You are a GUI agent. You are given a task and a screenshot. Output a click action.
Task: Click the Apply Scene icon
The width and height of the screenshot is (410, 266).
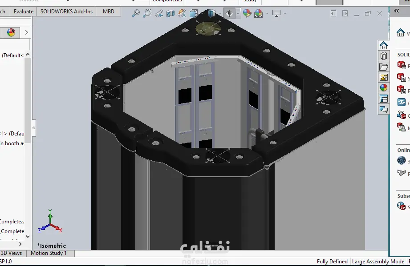[x=258, y=13]
